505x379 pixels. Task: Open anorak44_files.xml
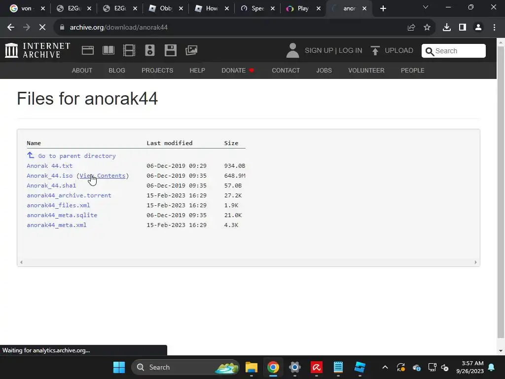coord(58,205)
